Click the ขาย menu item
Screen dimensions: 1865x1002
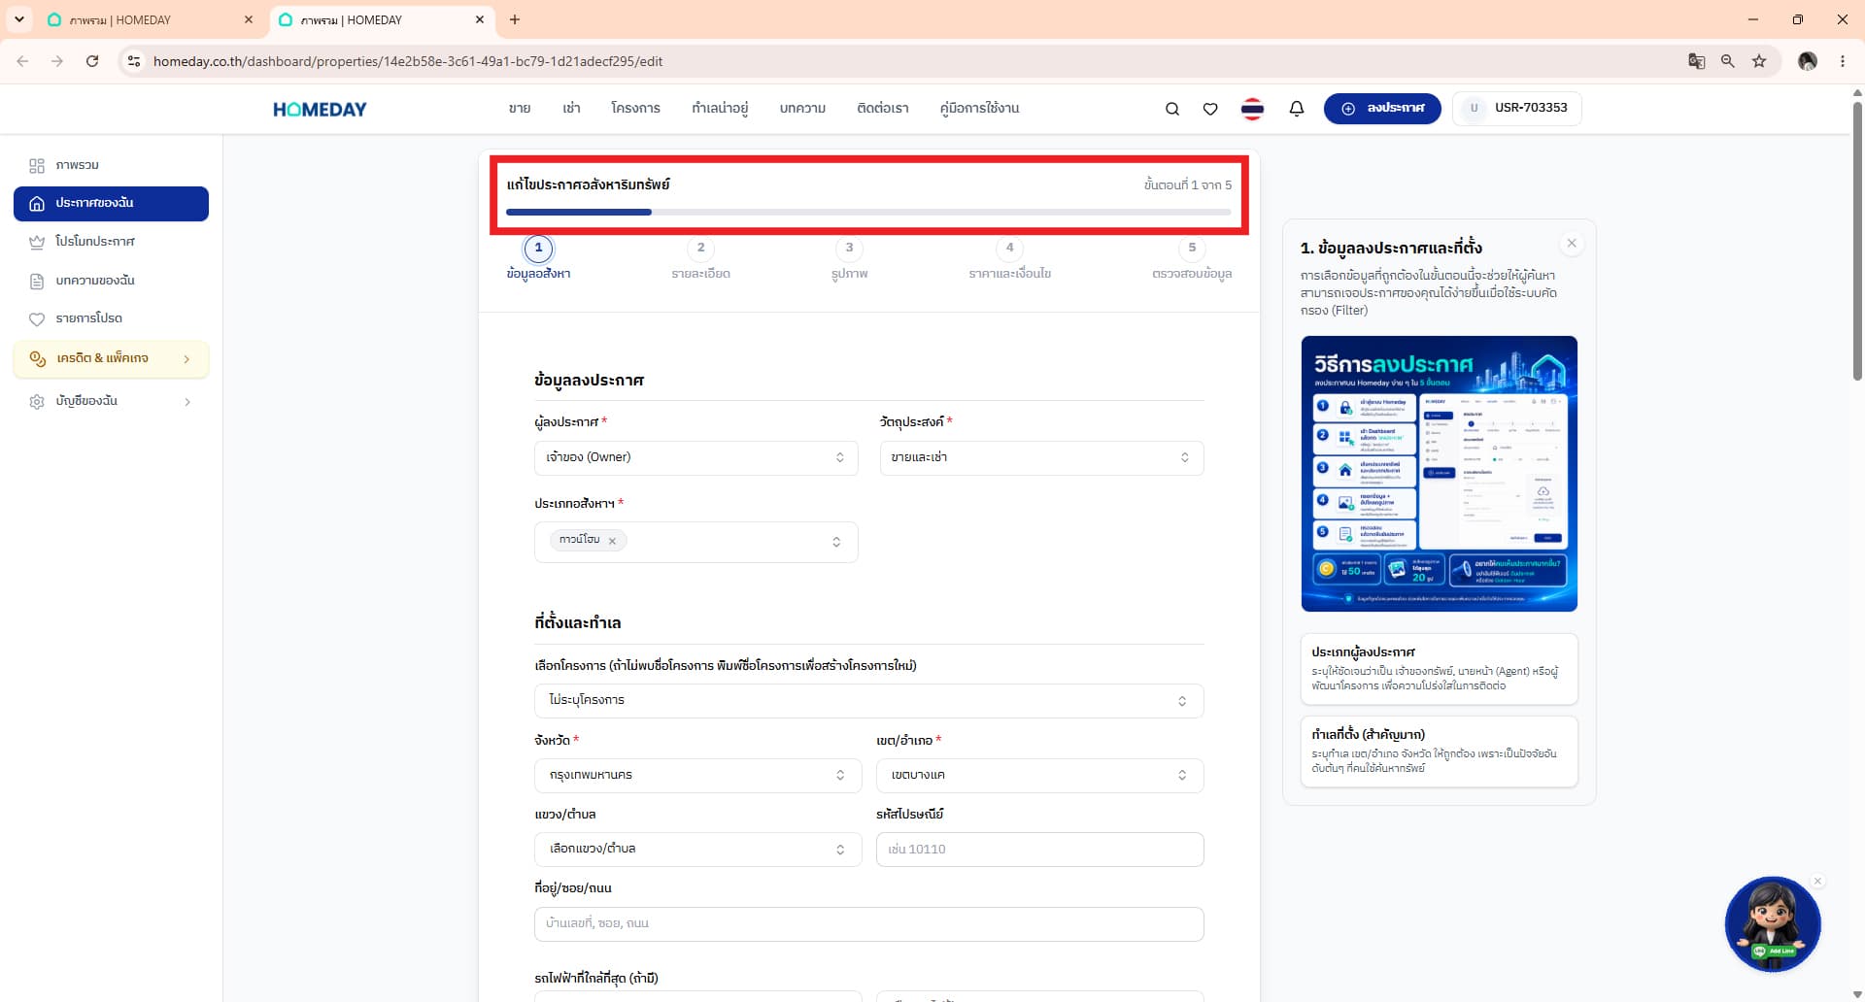pyautogui.click(x=520, y=108)
